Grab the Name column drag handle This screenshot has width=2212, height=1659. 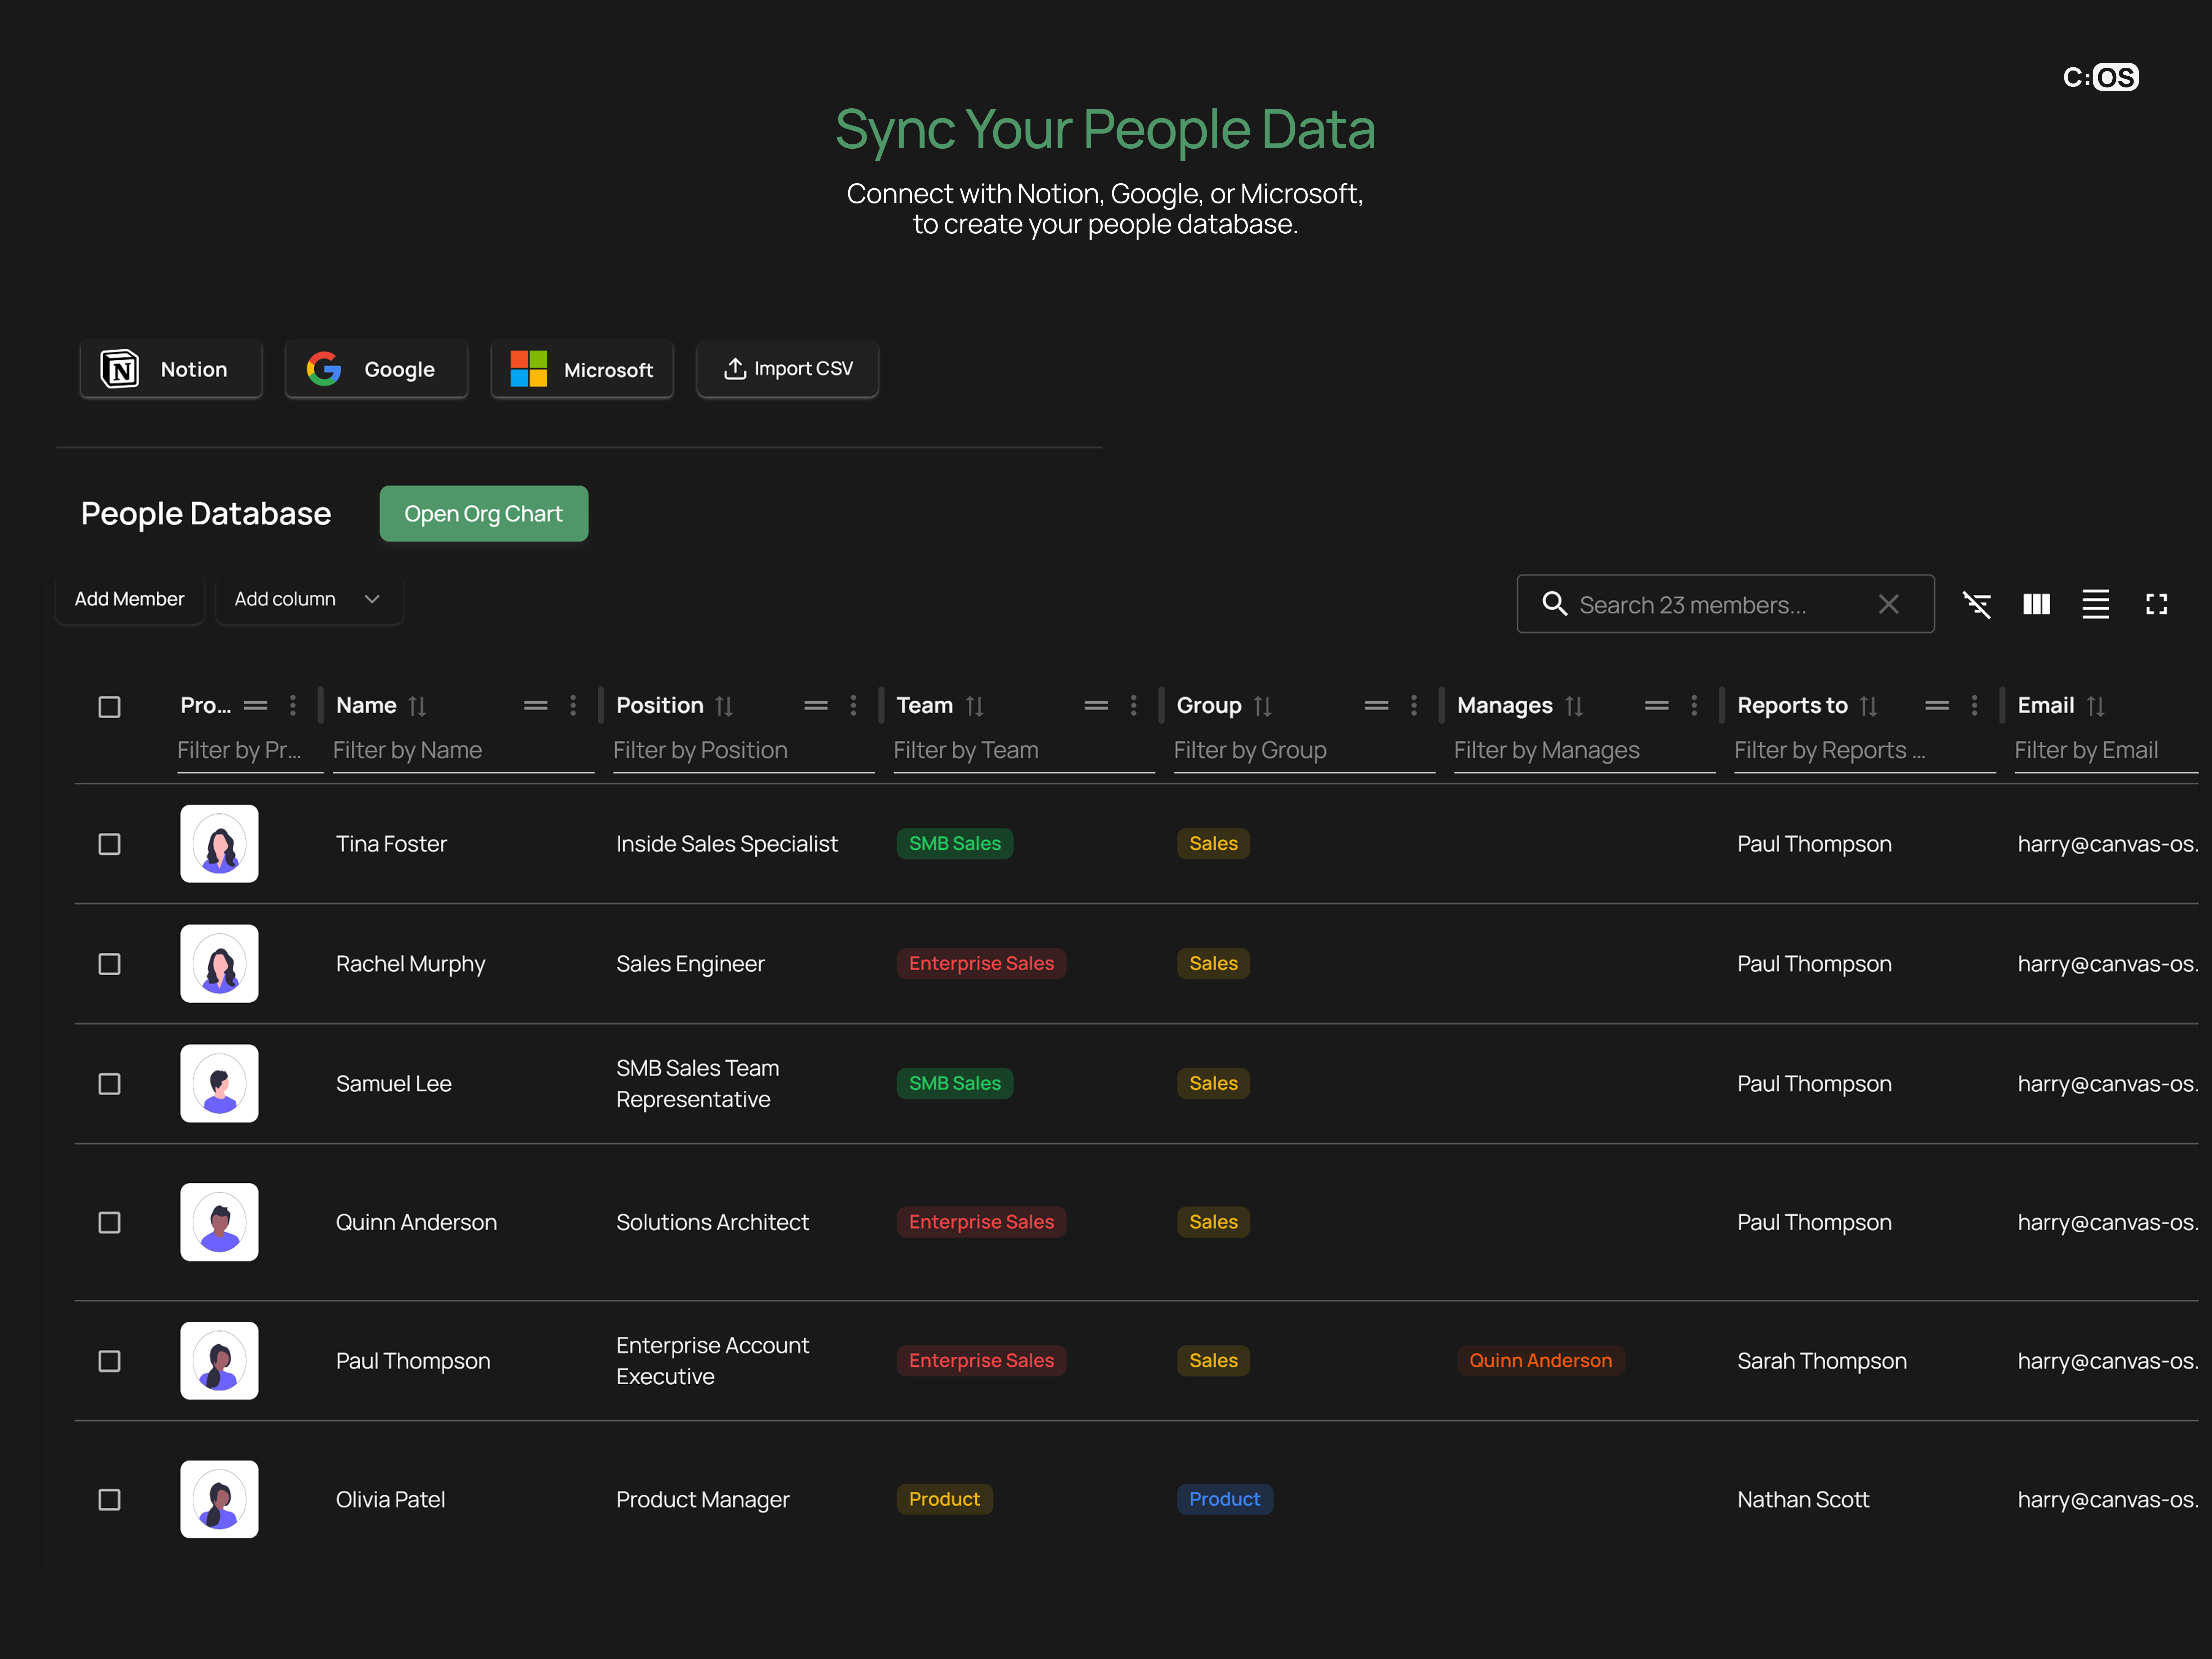coord(536,706)
